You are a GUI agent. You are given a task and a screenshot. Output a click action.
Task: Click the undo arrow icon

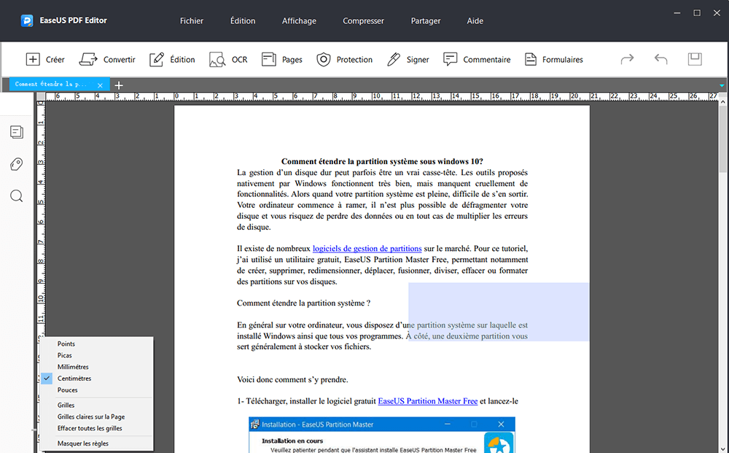tap(660, 59)
